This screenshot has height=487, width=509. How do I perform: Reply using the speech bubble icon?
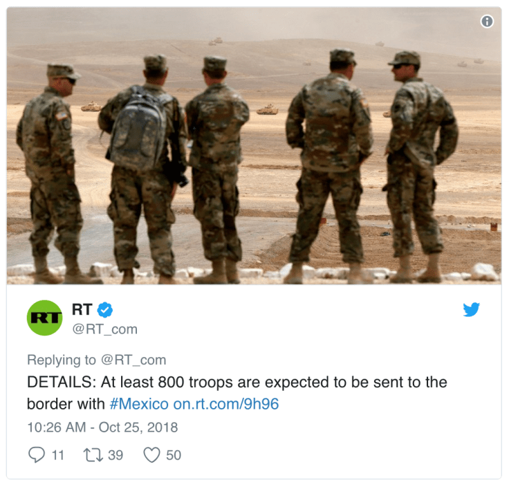point(37,454)
